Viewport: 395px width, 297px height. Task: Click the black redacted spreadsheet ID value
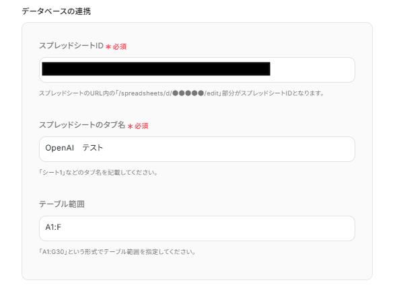coord(156,69)
